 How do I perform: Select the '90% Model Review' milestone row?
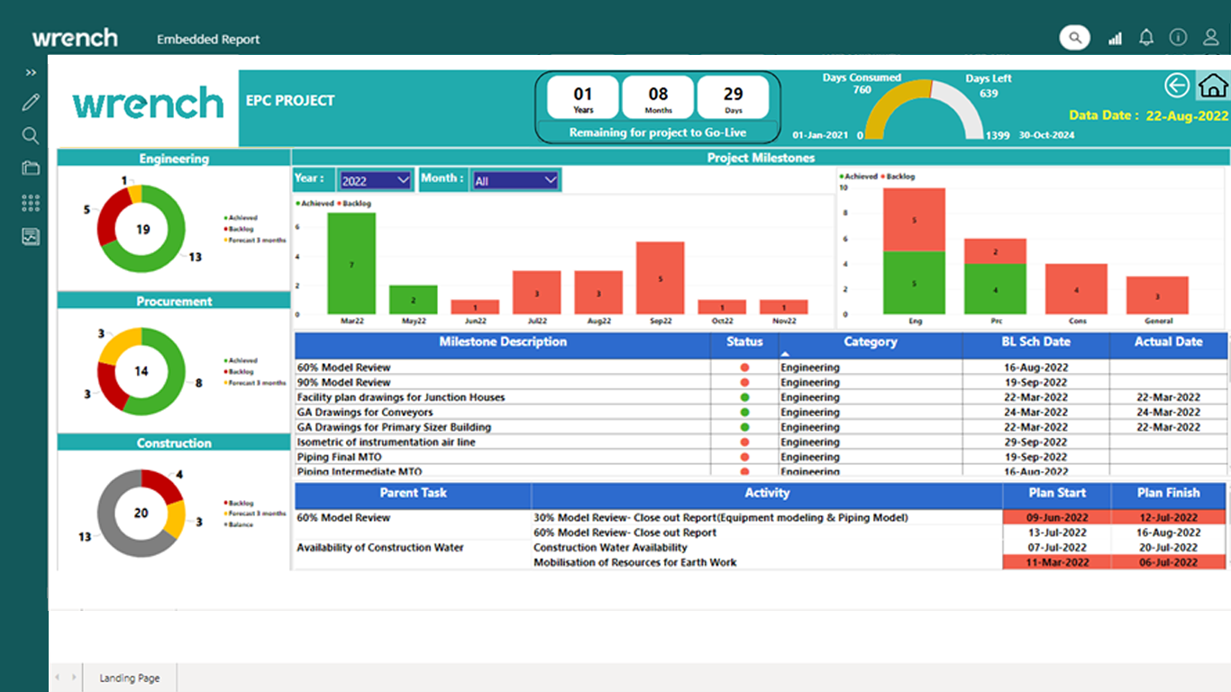coord(761,382)
